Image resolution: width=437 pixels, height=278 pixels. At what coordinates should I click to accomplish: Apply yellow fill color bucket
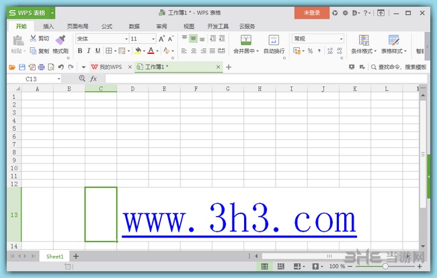point(138,50)
